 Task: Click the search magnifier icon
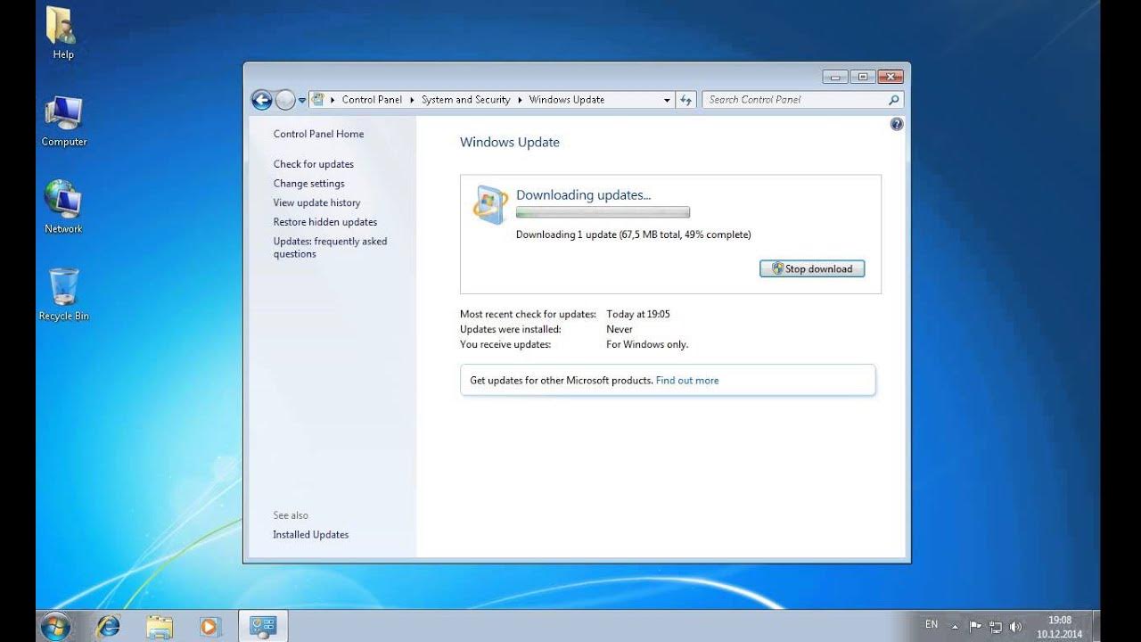coord(894,100)
